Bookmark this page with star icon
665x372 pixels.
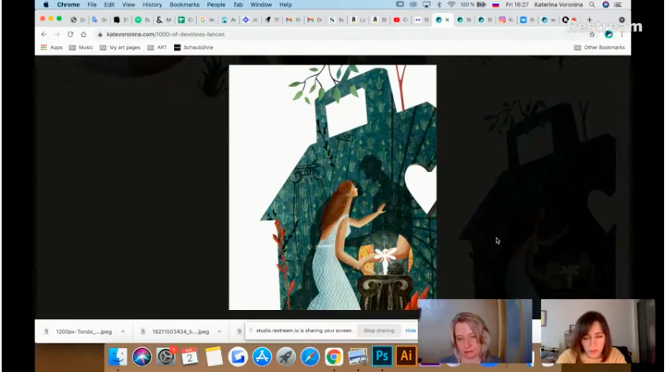tap(592, 35)
